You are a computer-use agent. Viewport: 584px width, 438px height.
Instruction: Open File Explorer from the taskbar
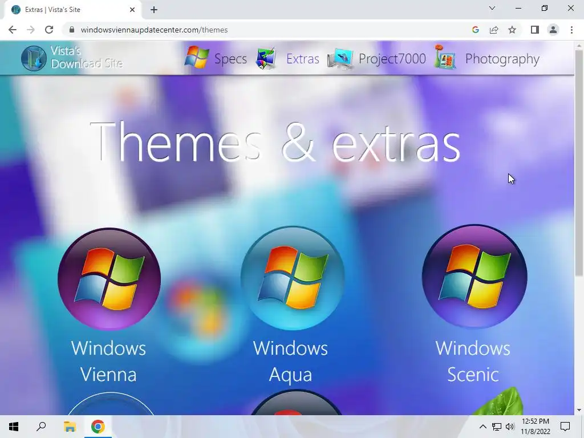pos(70,427)
